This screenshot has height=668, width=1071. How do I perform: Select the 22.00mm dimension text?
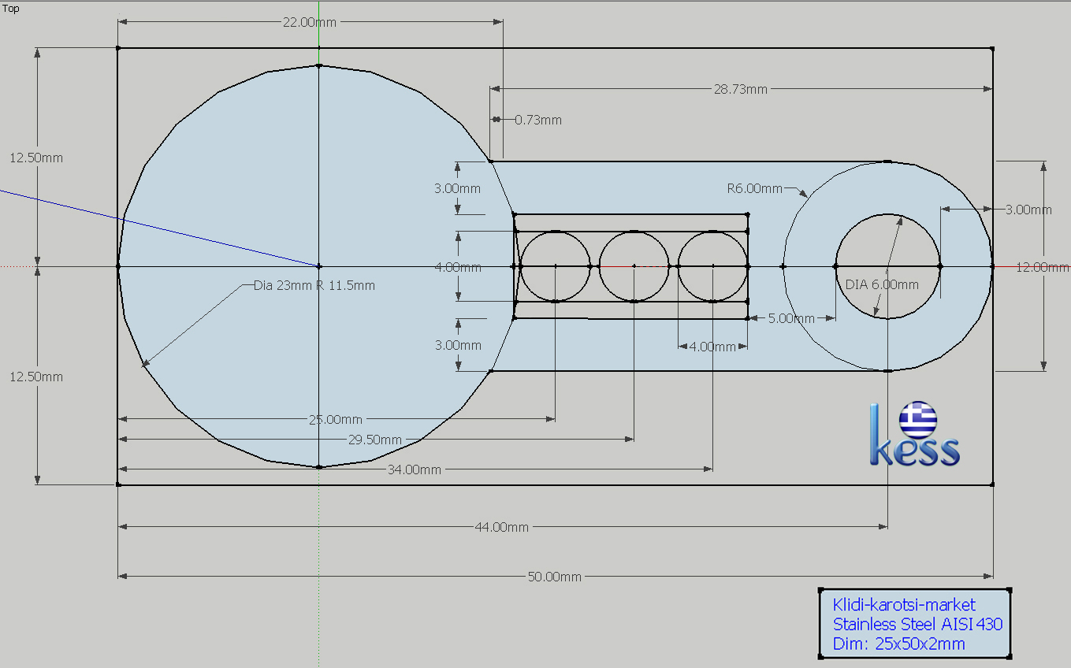pos(310,22)
